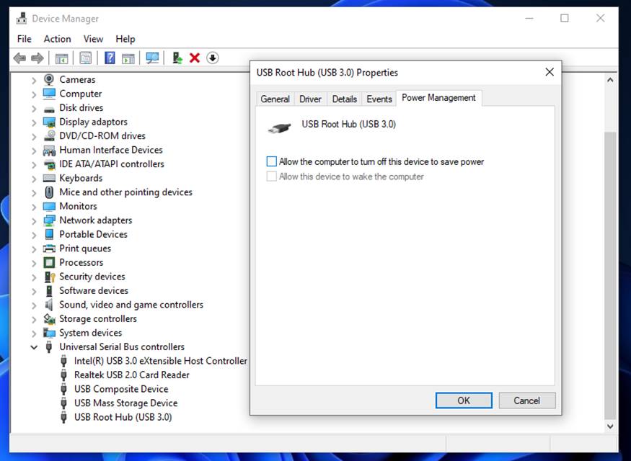Switch to the Details tab
This screenshot has width=631, height=461.
(x=345, y=99)
